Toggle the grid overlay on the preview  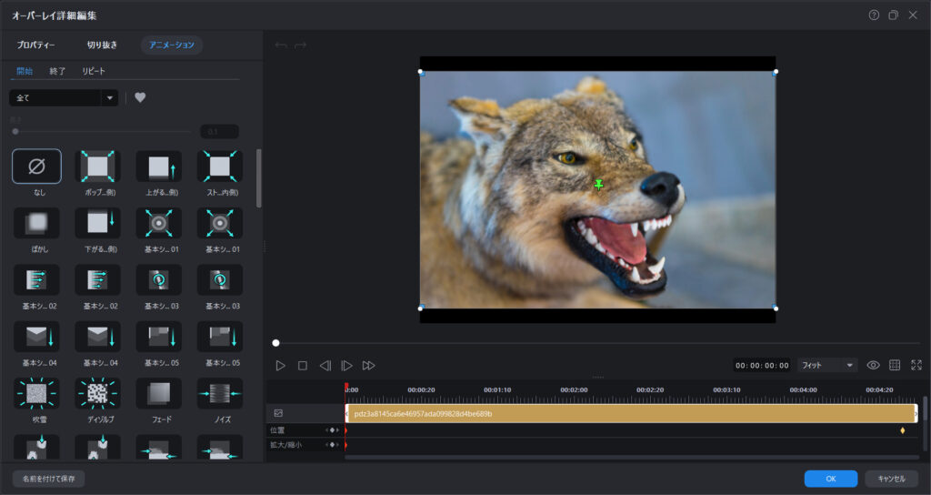pos(895,365)
